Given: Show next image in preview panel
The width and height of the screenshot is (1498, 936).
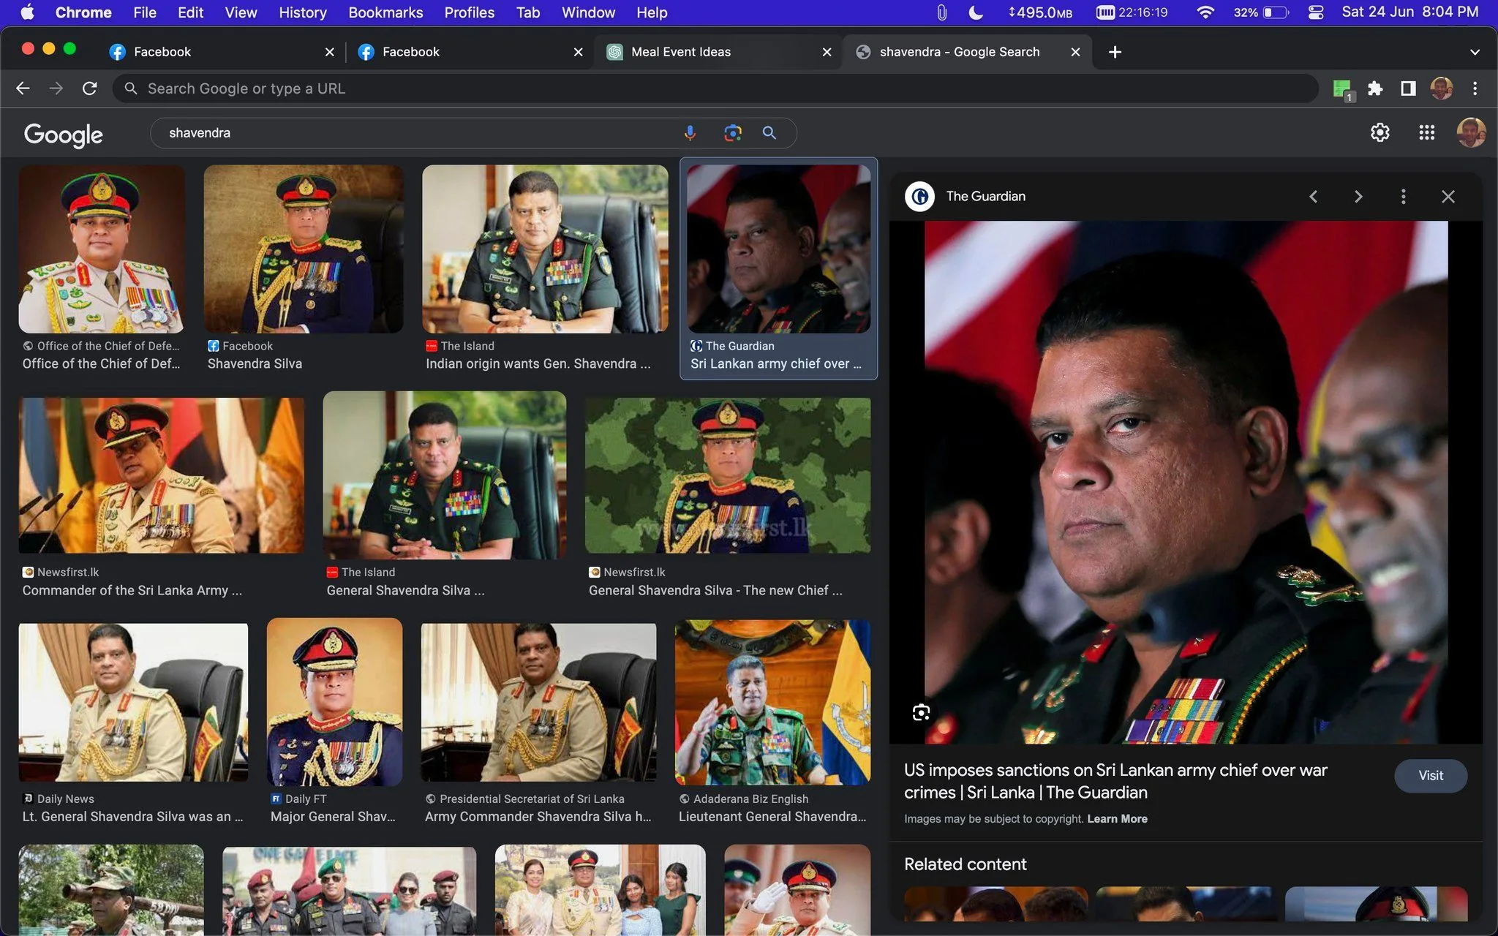Looking at the screenshot, I should [1358, 197].
